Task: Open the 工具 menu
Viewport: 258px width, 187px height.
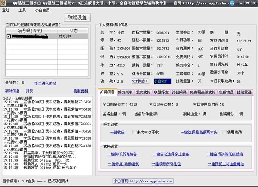Action: [x=22, y=10]
